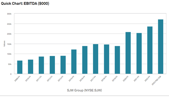The width and height of the screenshot is (169, 97).
Task: Select the 2019 FY bar
Action: point(117,60)
